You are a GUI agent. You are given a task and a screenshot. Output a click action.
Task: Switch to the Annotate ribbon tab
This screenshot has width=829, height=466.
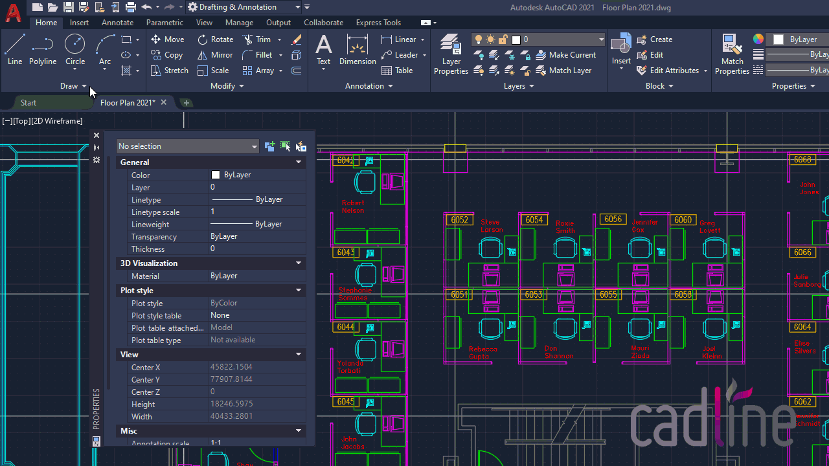click(x=117, y=23)
